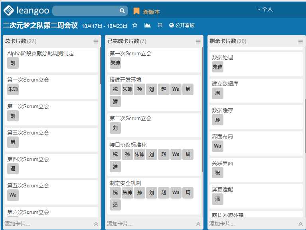Click the 剩余卡片数 column scrollbar

point(305,126)
